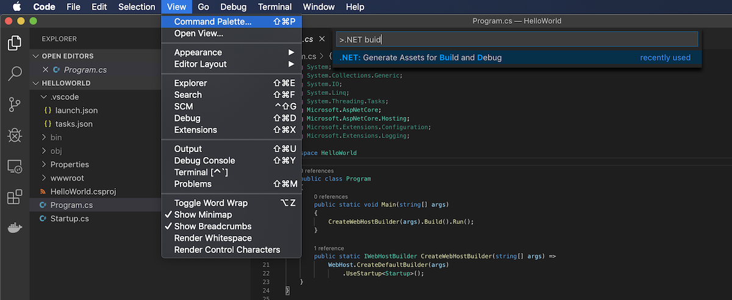The height and width of the screenshot is (300, 732).
Task: Open the Edit menu in menu bar
Action: pyautogui.click(x=99, y=7)
